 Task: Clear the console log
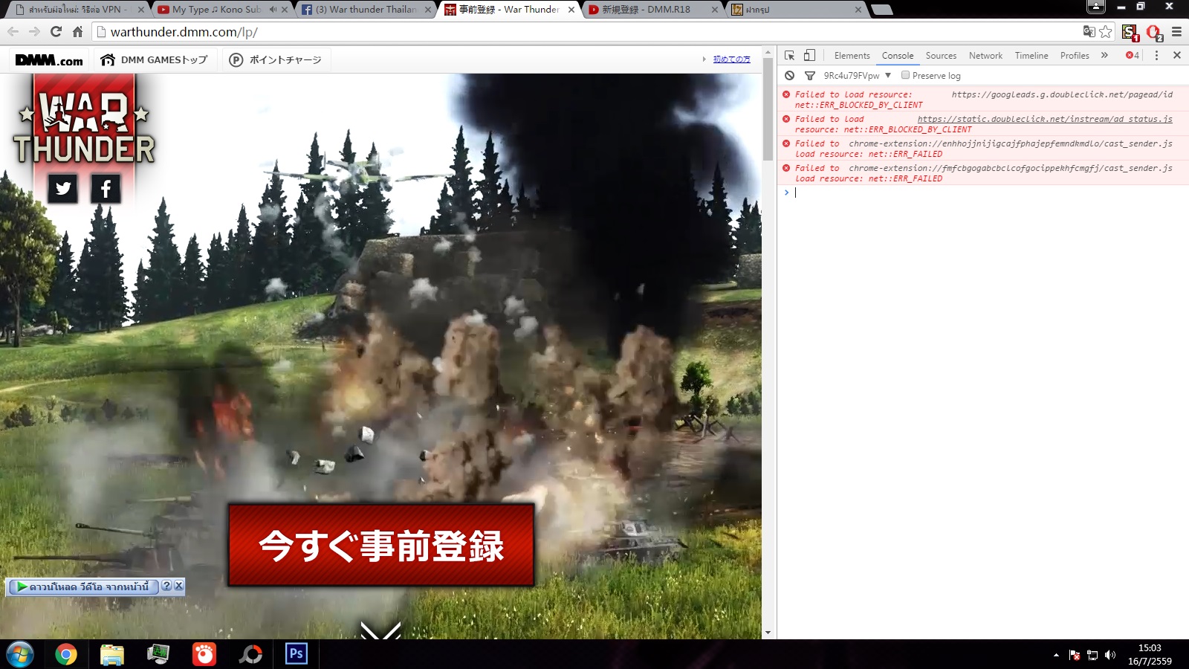click(x=789, y=75)
